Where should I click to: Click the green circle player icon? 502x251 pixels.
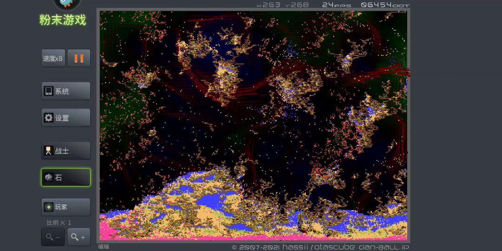point(49,207)
